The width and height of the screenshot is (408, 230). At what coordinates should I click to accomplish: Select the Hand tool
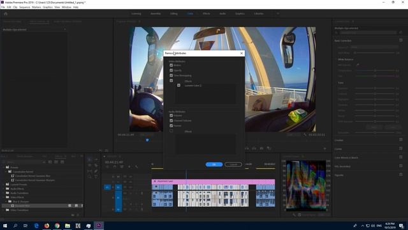89,177
